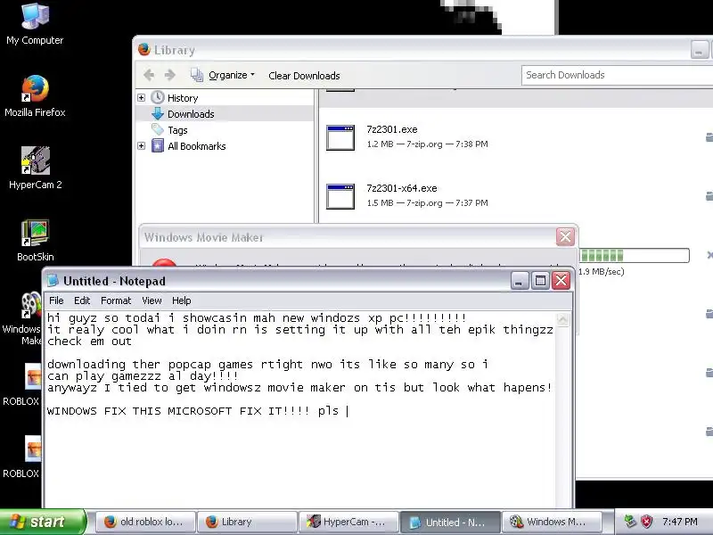Switch to the HyperCam taskbar button
Viewport: 713px width, 535px height.
point(348,522)
